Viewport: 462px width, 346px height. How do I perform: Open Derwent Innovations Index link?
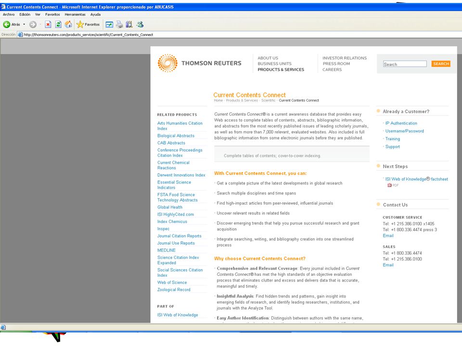tap(181, 175)
